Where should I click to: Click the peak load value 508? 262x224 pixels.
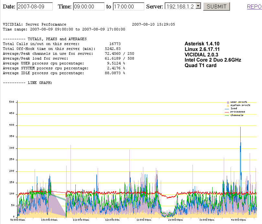click(x=131, y=58)
